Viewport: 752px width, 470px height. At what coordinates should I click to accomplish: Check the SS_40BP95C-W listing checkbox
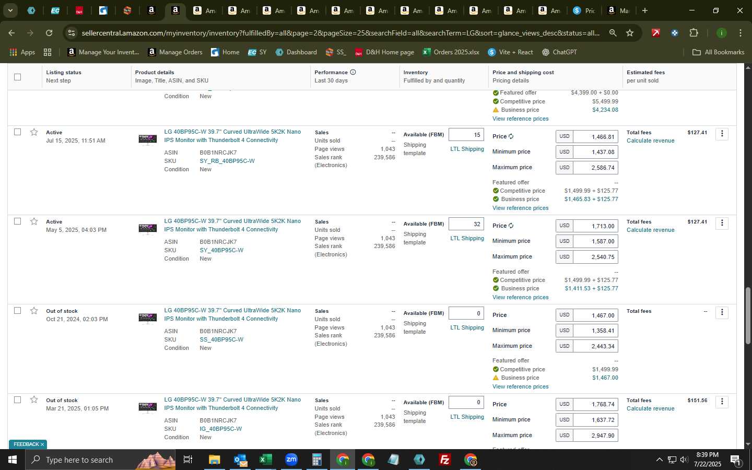17,311
